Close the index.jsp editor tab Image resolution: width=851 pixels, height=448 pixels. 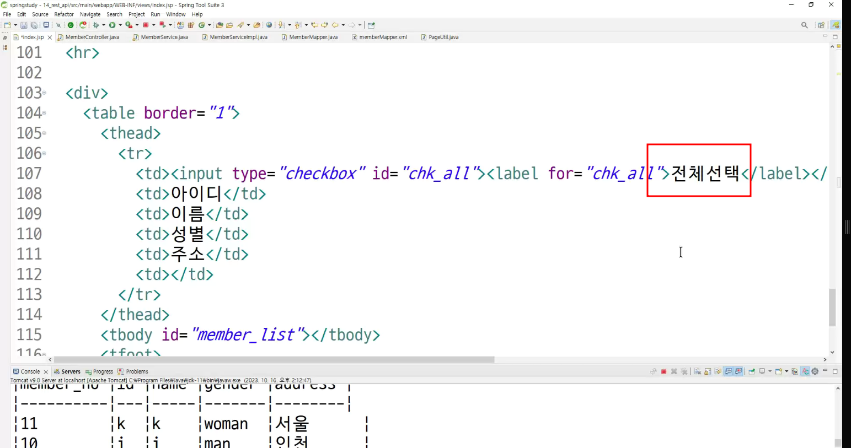tap(50, 37)
